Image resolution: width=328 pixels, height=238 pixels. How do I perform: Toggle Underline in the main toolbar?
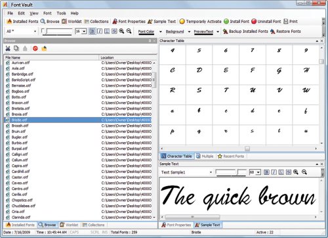(x=107, y=31)
